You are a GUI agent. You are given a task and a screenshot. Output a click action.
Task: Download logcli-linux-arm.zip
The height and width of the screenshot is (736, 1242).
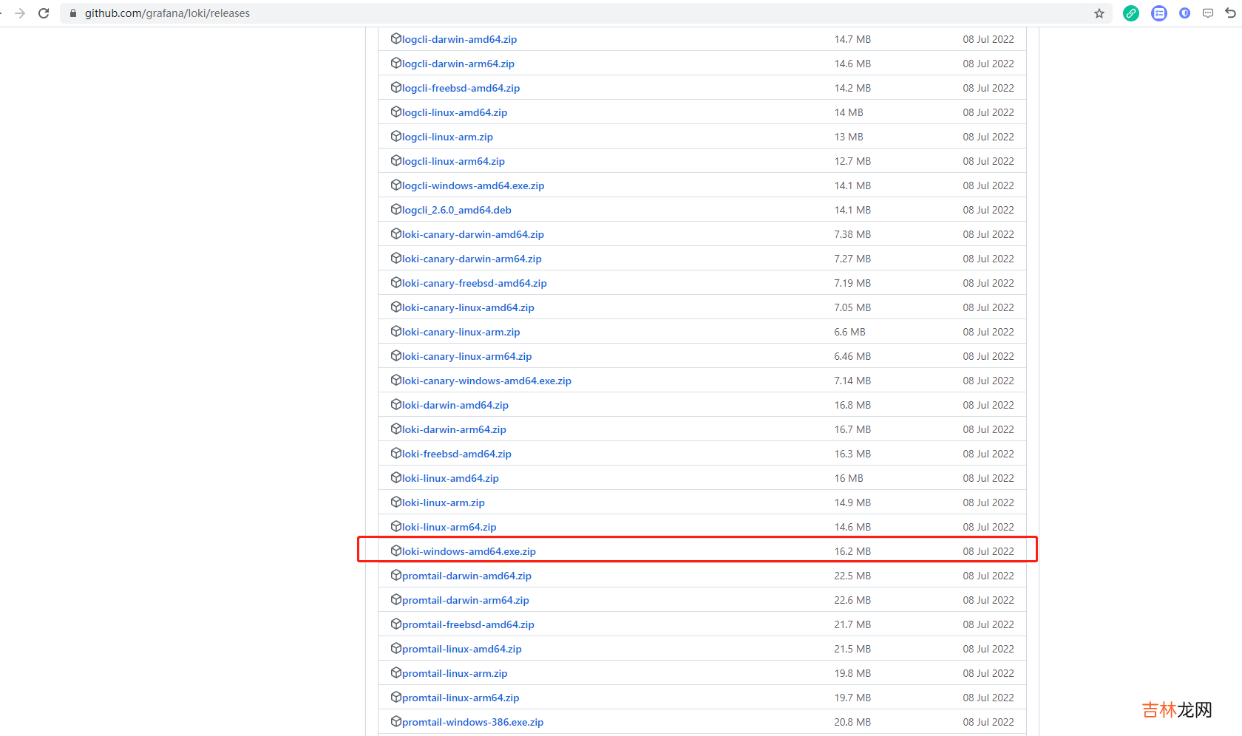pyautogui.click(x=447, y=137)
